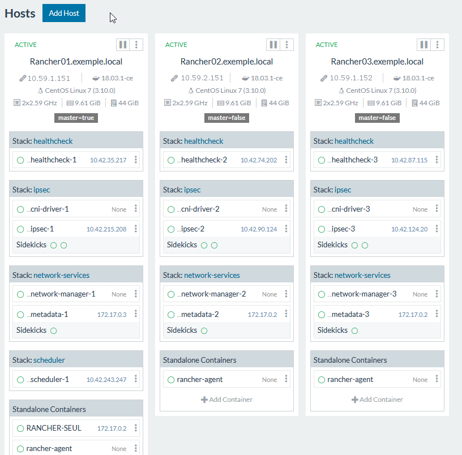462x455 pixels.
Task: Click healthcheck-2 status circle icon
Action: point(171,160)
